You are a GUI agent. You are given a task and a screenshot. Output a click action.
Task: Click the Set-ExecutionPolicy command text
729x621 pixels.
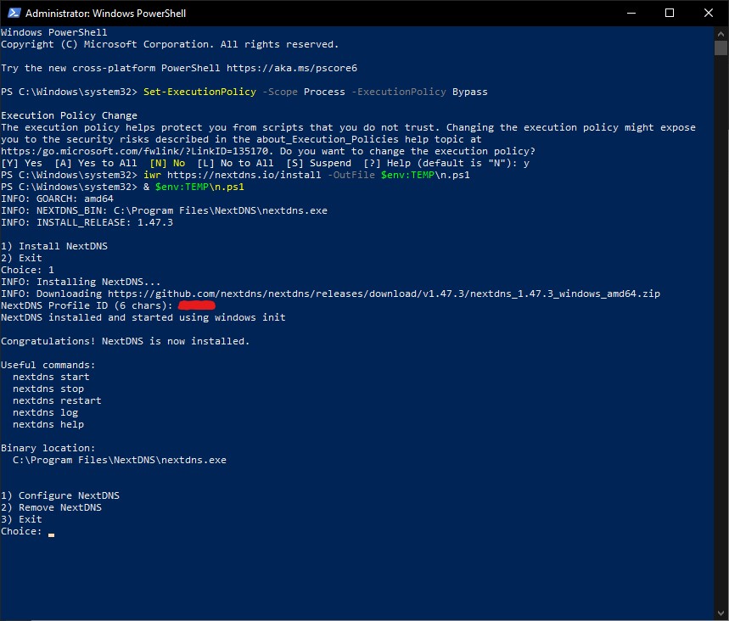pos(199,92)
